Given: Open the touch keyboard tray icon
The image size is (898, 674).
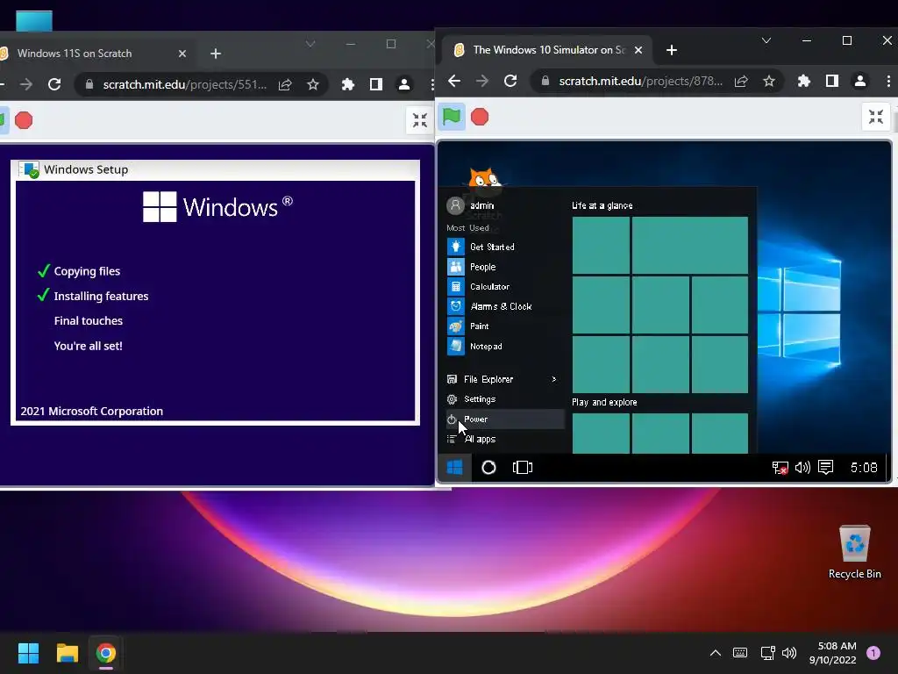Looking at the screenshot, I should point(740,653).
